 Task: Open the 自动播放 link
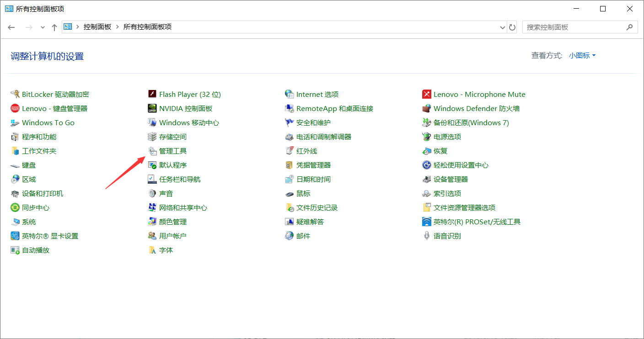coord(36,250)
